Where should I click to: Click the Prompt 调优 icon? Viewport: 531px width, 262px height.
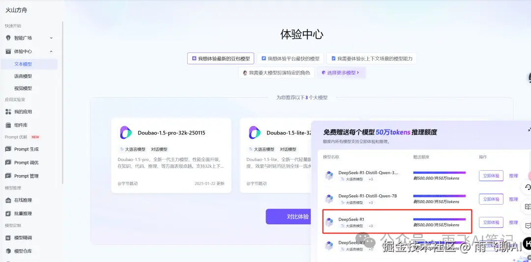8,162
